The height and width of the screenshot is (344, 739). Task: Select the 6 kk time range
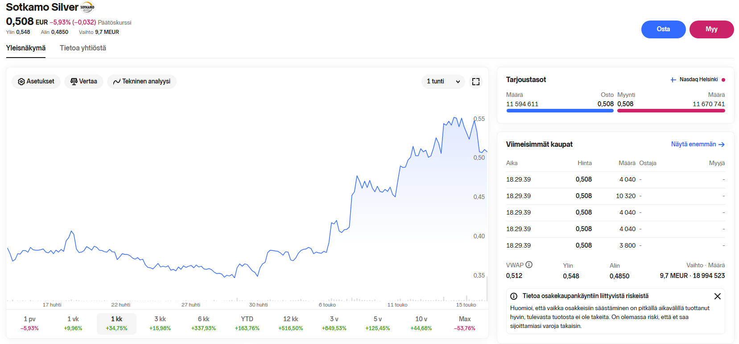(x=203, y=323)
